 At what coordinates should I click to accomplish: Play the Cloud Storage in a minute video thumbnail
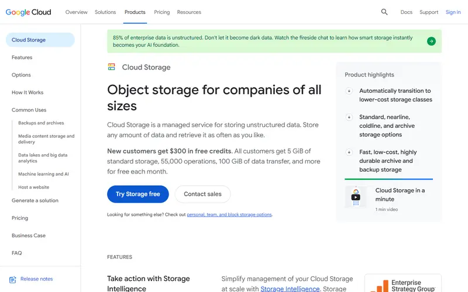point(356,197)
